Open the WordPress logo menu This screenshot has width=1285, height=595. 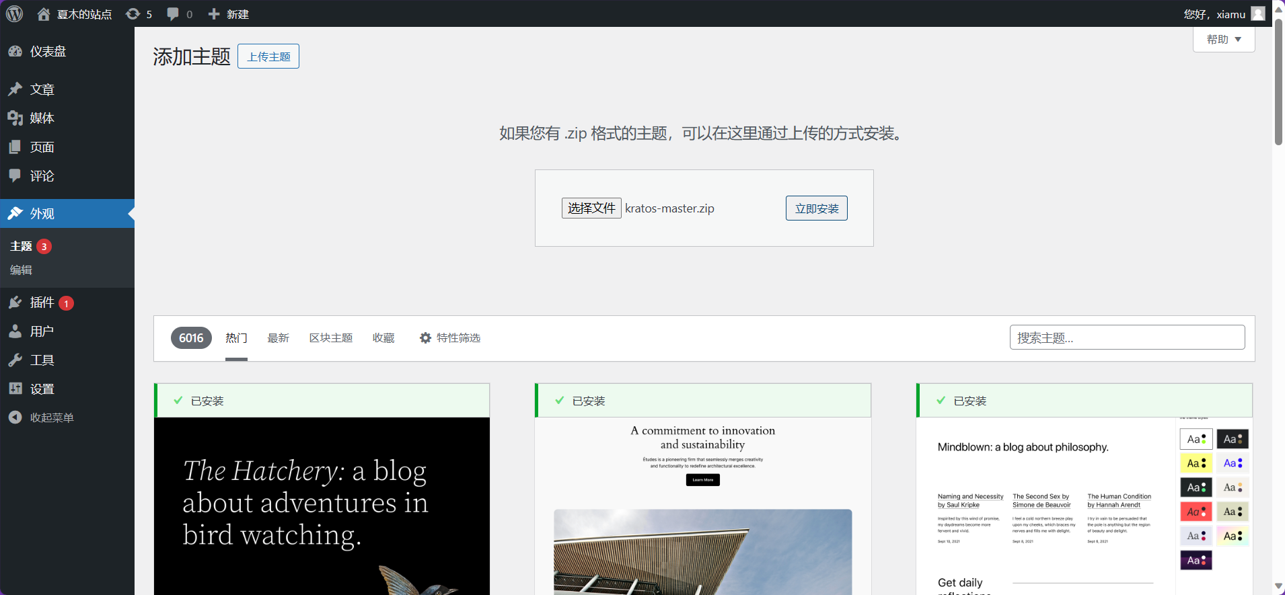click(14, 13)
